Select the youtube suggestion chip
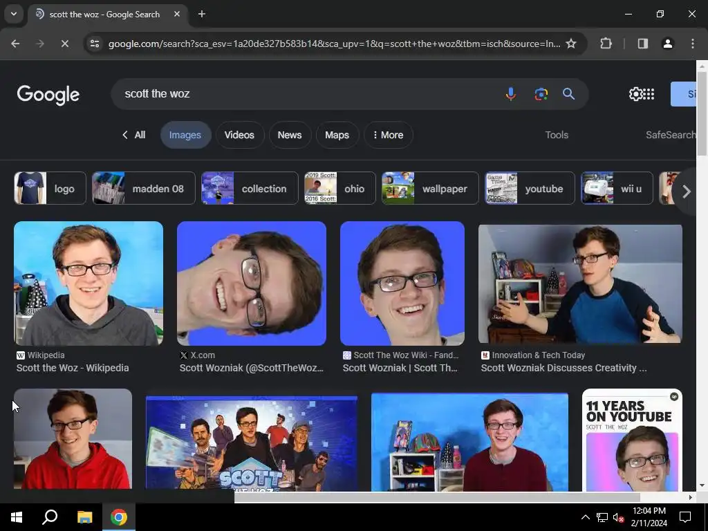 tap(530, 188)
